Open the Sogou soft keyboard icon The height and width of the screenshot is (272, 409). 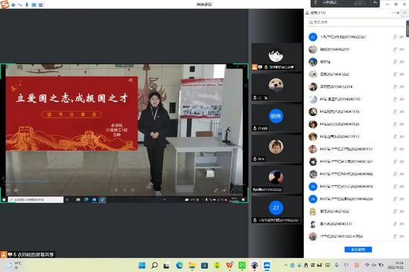point(34,4)
